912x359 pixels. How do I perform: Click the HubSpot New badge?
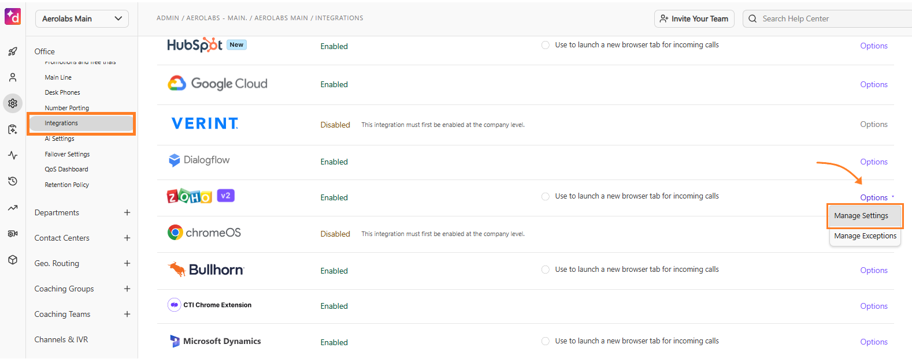pyautogui.click(x=236, y=44)
